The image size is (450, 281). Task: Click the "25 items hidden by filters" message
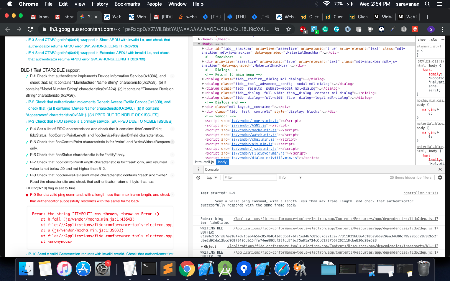410,178
